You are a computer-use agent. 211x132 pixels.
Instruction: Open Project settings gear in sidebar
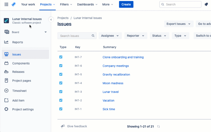point(7,109)
